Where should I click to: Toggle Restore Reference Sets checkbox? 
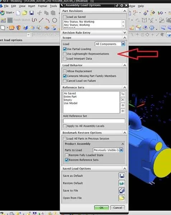[67, 160]
